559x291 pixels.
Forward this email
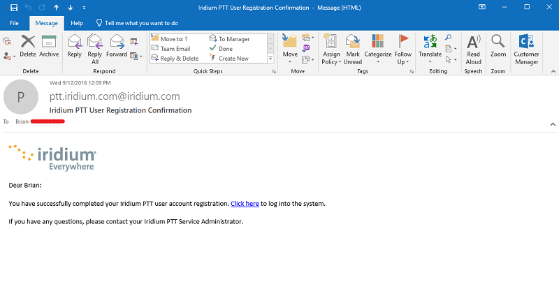pos(117,46)
